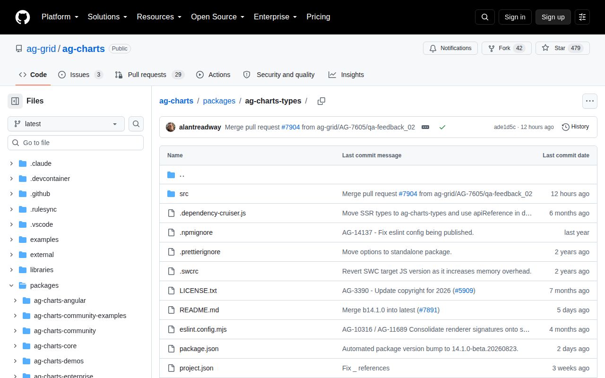Click the parent directory folder icon
This screenshot has width=605, height=378.
click(171, 175)
